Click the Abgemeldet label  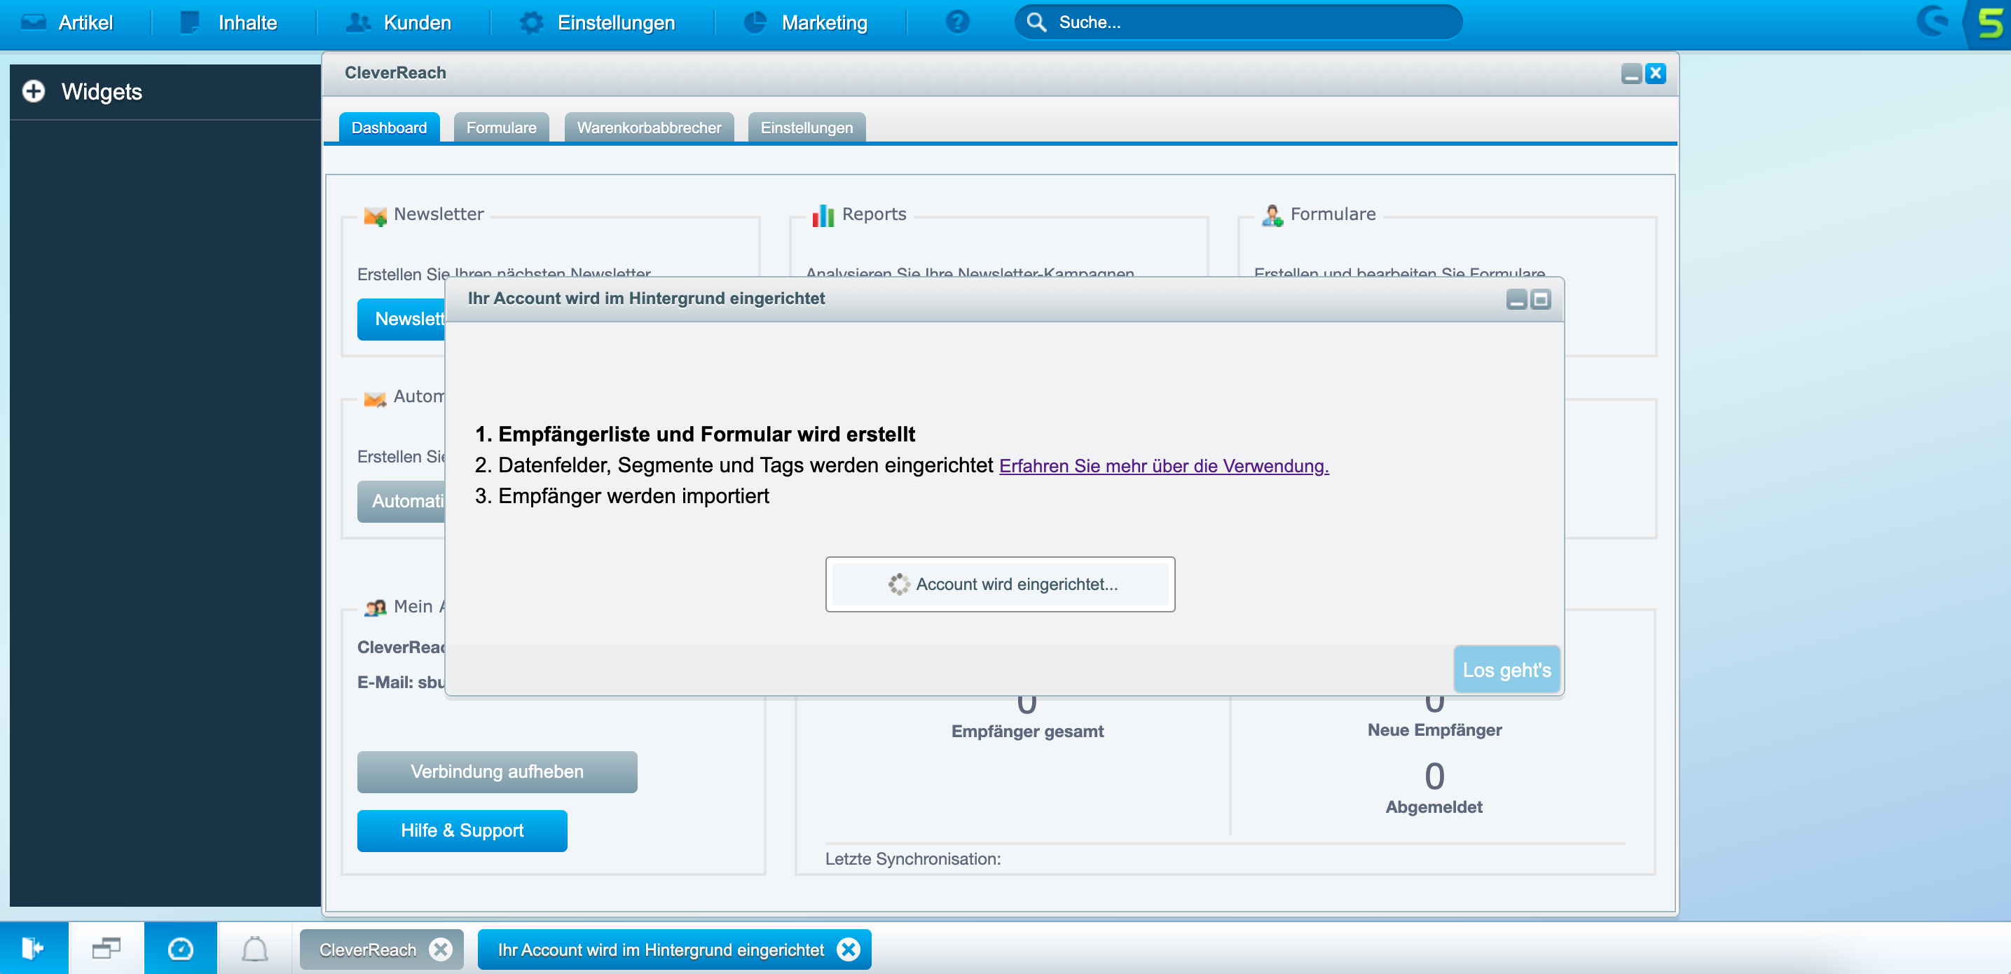click(x=1434, y=807)
